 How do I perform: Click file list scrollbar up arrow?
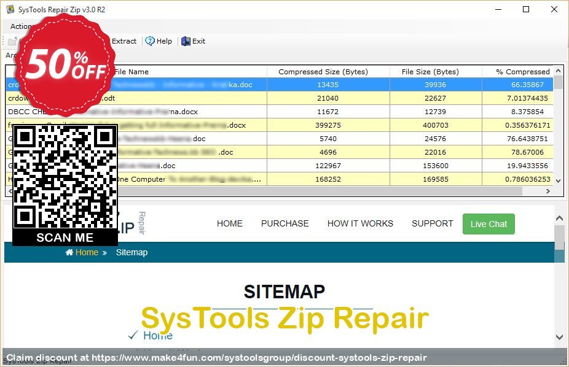[x=558, y=71]
